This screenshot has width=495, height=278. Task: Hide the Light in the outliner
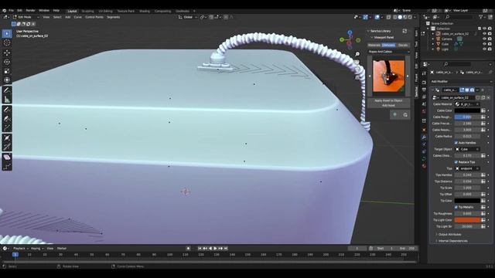point(485,49)
